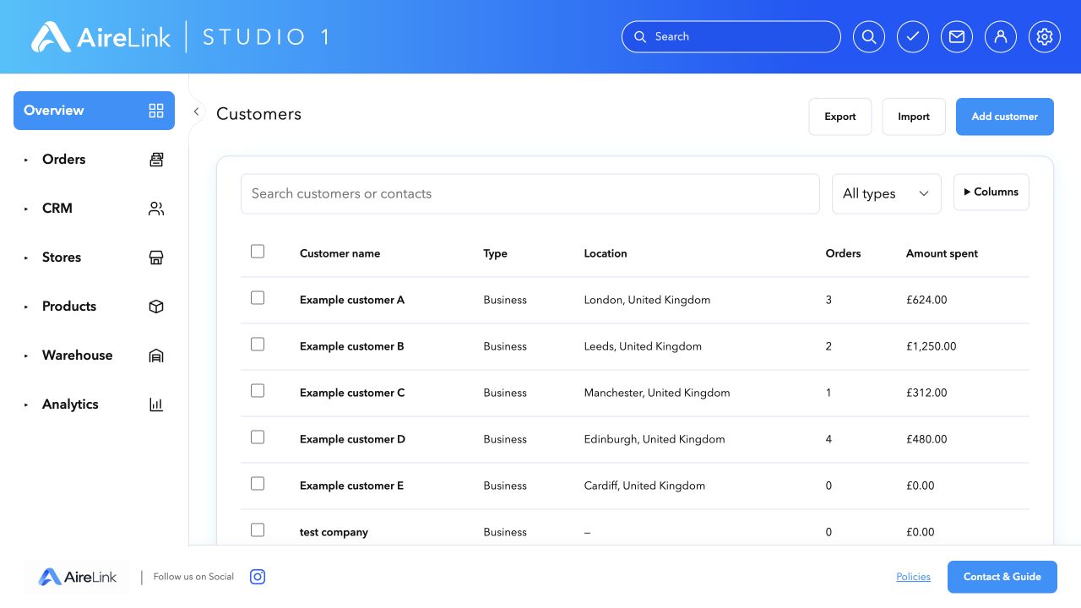Check the box for Example customer C
1081x608 pixels.
[x=258, y=391]
